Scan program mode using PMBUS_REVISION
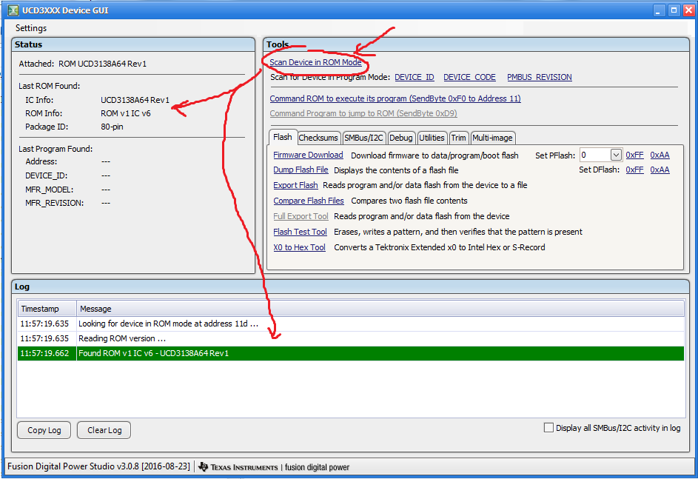Image resolution: width=698 pixels, height=479 pixels. pyautogui.click(x=539, y=77)
